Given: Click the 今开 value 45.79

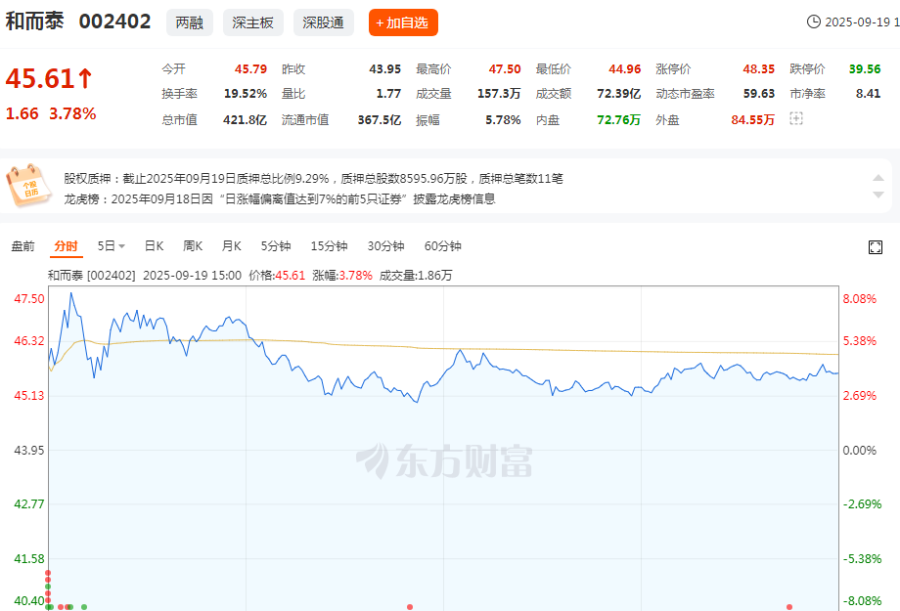Looking at the screenshot, I should click(250, 68).
